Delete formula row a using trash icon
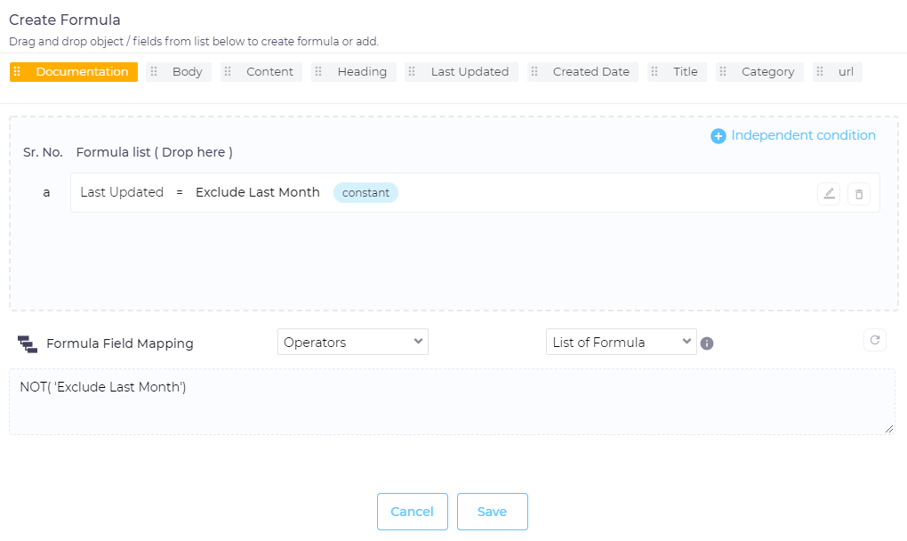This screenshot has width=907, height=541. click(x=859, y=194)
